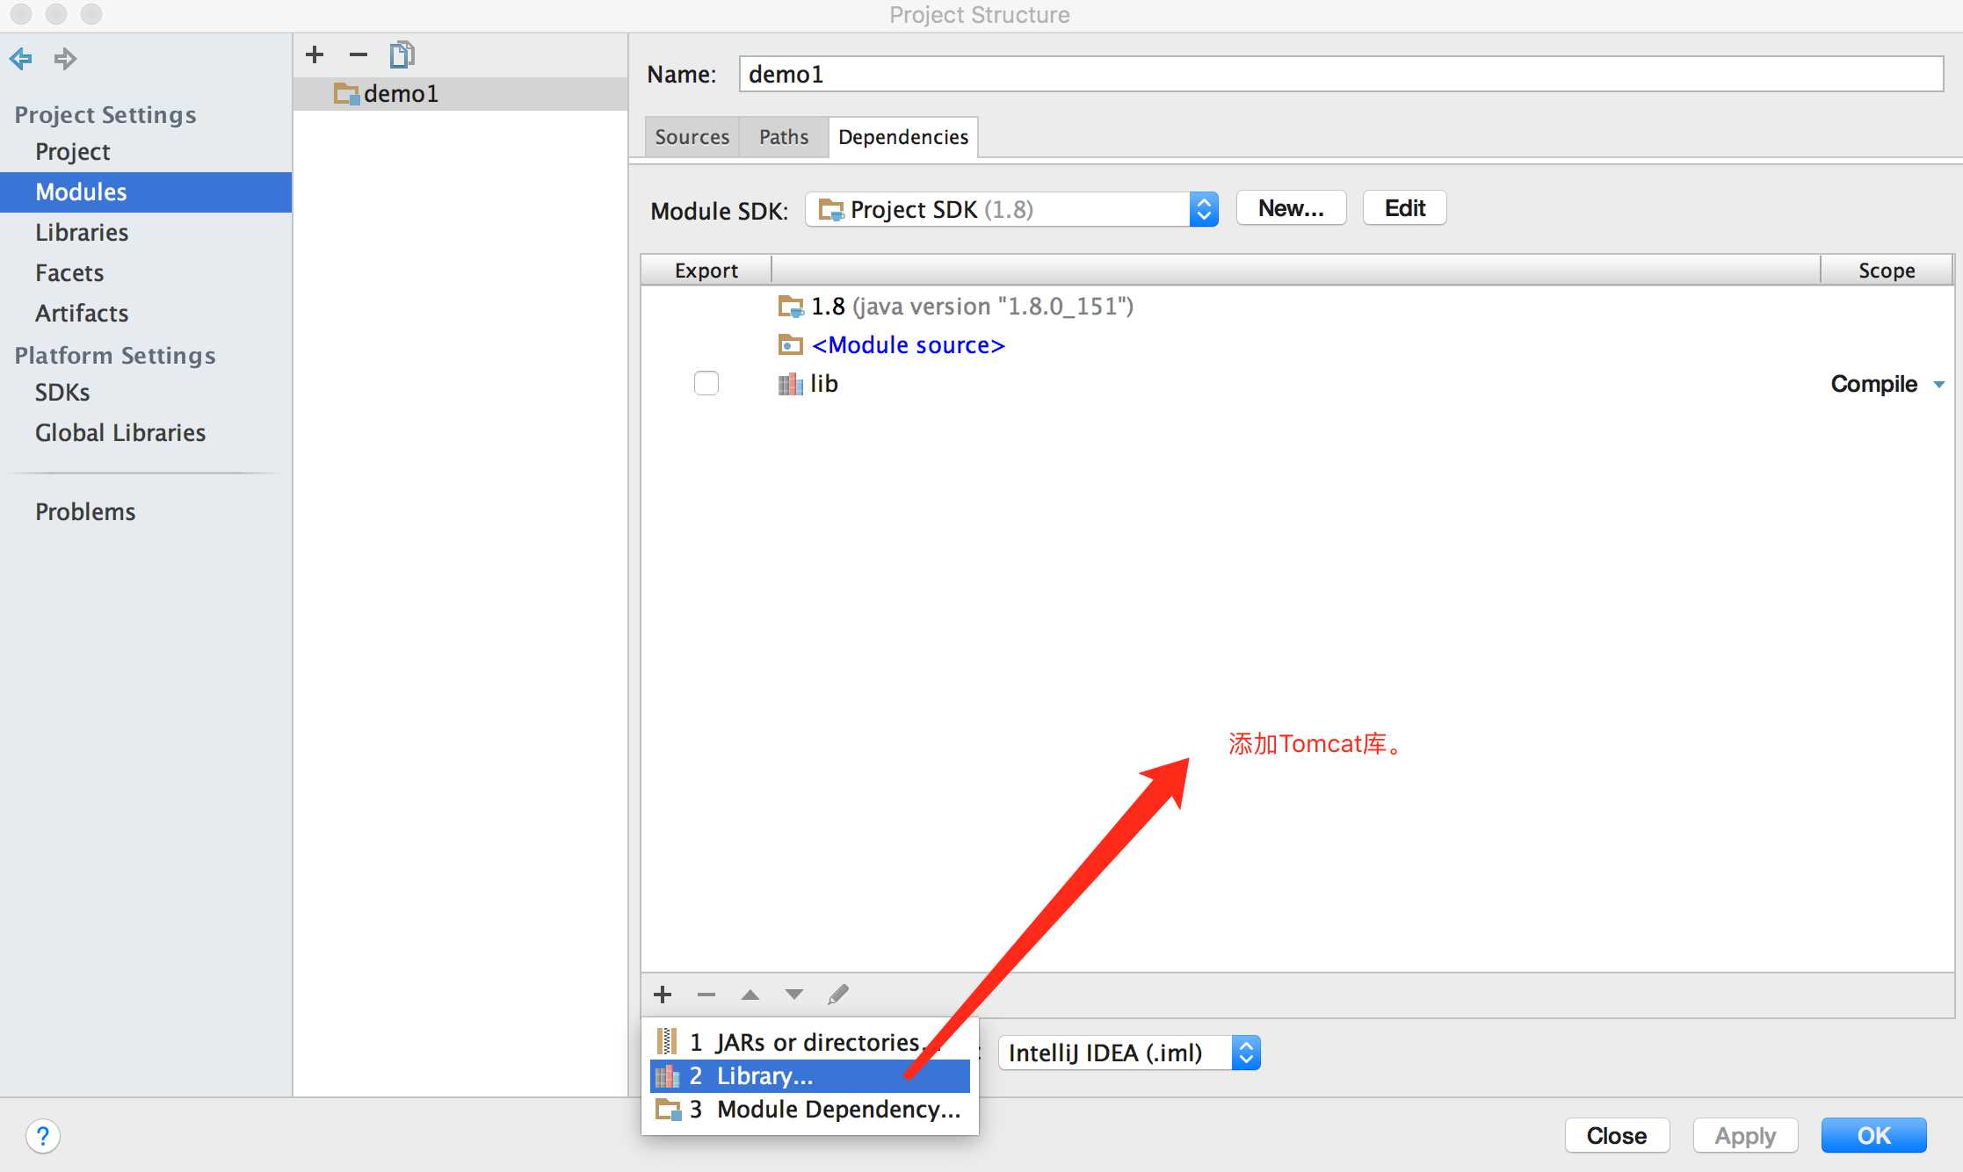Copy the selected module icon
Viewport: 1963px width, 1172px height.
(x=402, y=54)
